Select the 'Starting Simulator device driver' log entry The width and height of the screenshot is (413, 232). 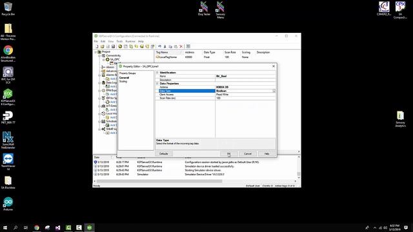195,170
